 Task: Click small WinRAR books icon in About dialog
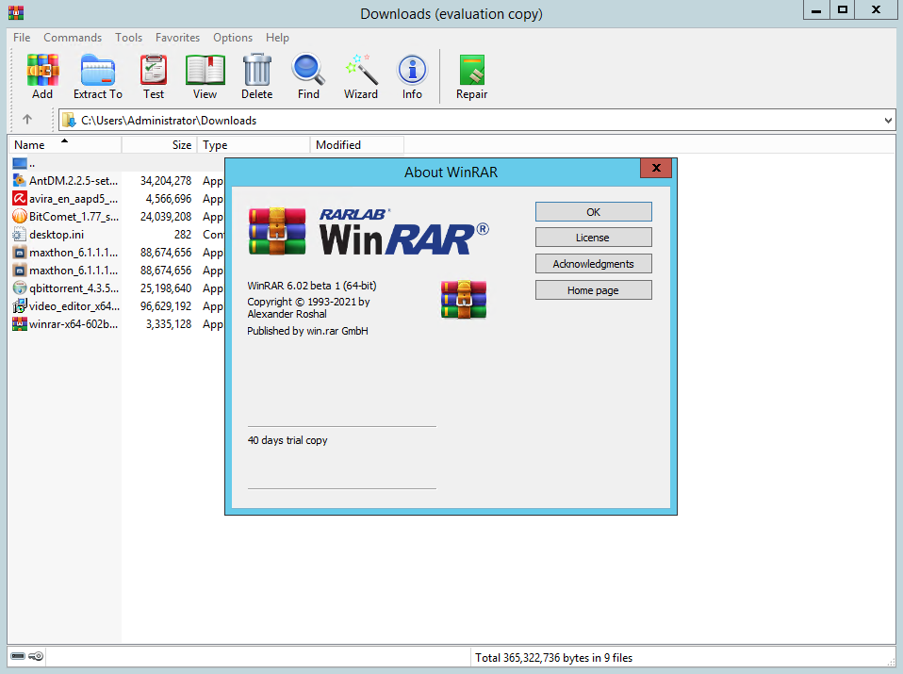(x=464, y=300)
